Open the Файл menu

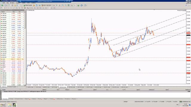pos(4,3)
